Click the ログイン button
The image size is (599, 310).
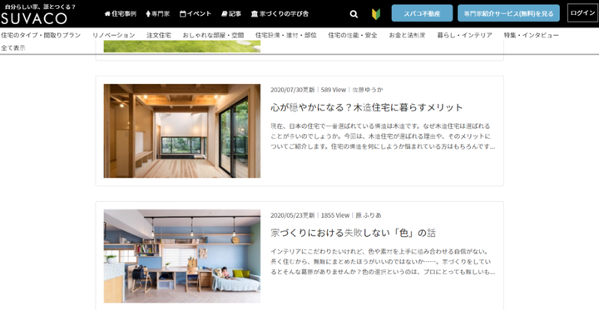582,13
